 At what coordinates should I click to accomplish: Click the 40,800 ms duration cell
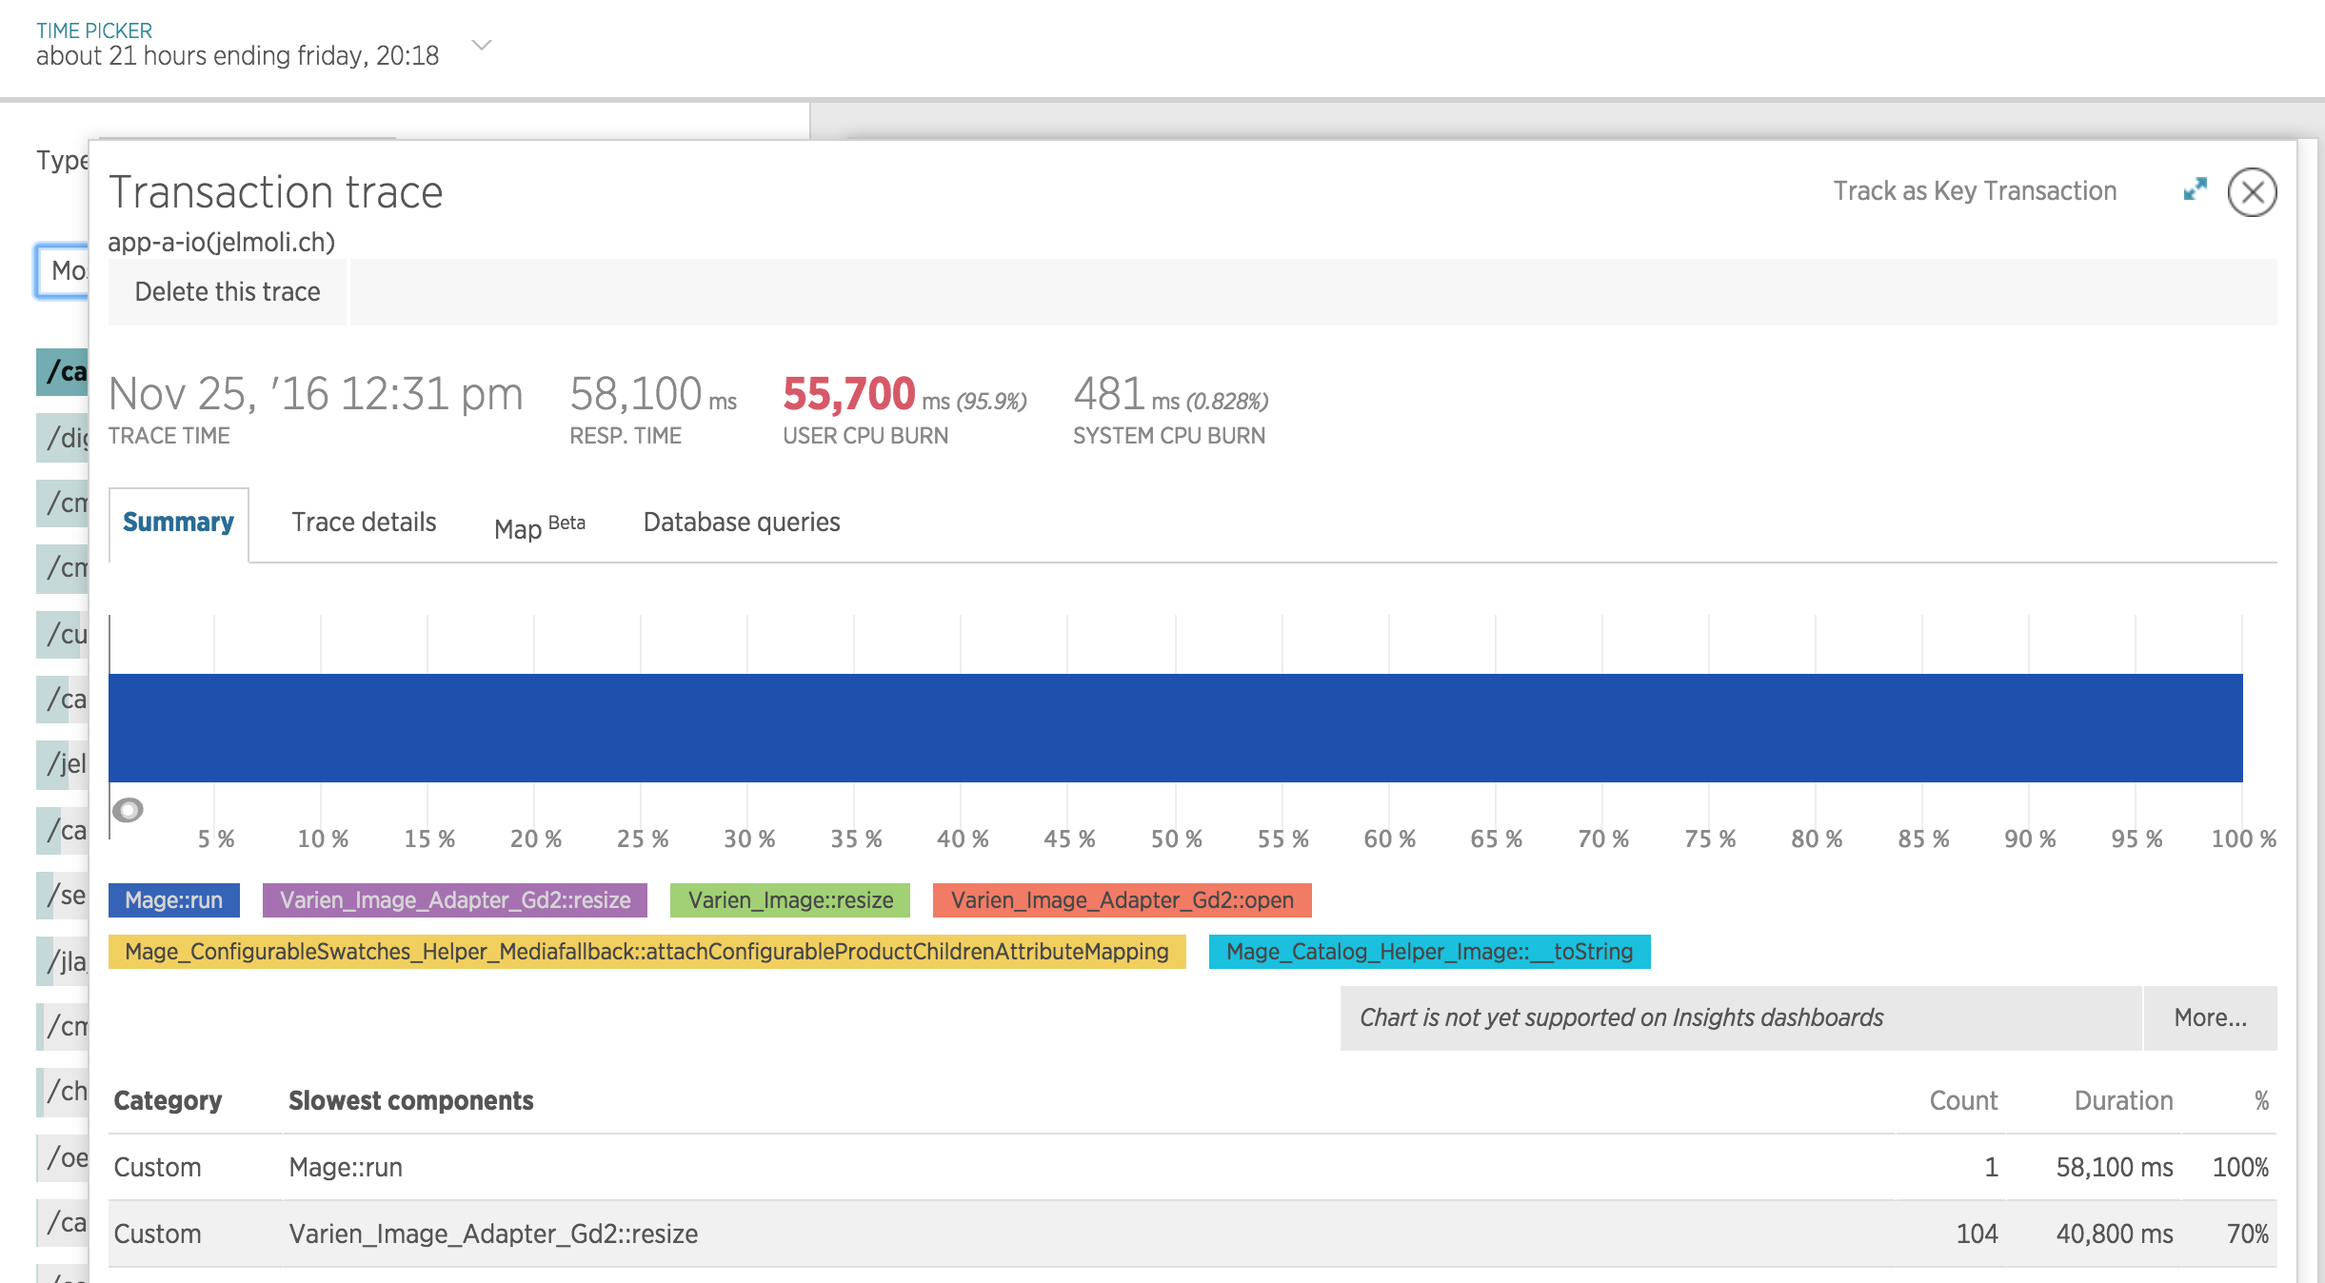click(2114, 1234)
